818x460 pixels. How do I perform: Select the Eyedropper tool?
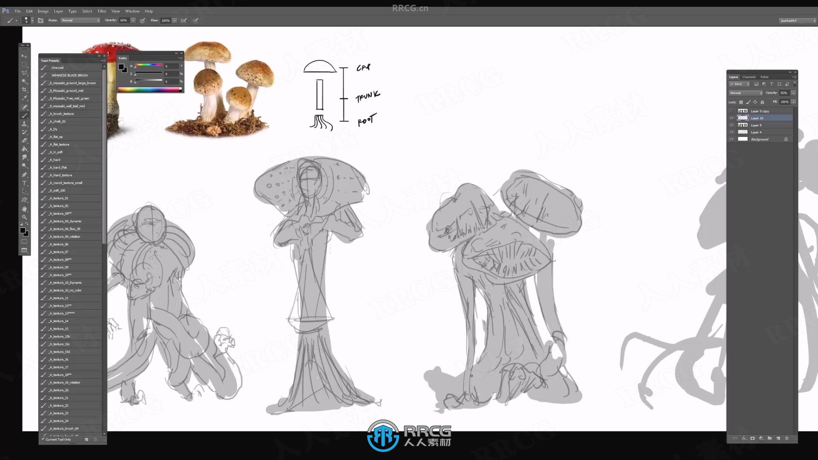[x=24, y=98]
